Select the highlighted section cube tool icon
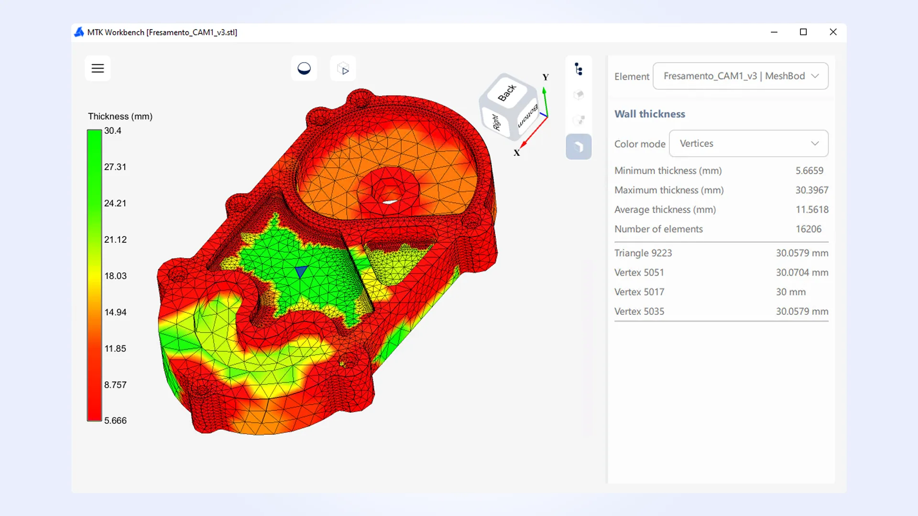 click(579, 147)
